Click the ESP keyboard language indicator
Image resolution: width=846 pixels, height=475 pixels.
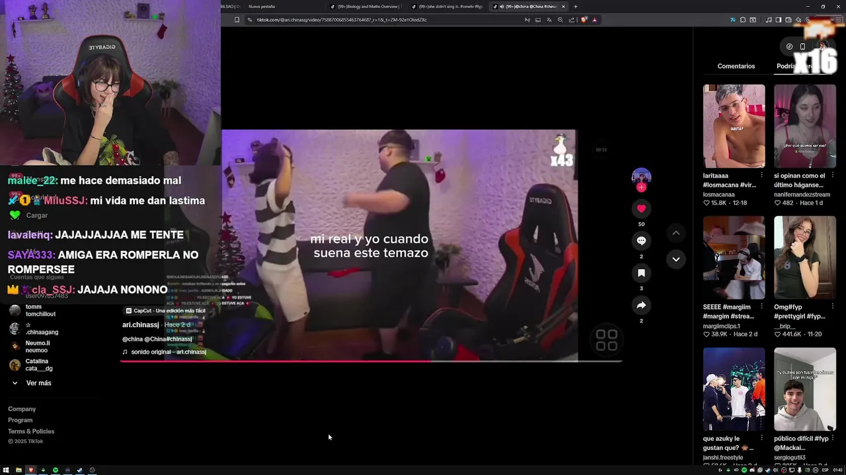[x=825, y=470]
